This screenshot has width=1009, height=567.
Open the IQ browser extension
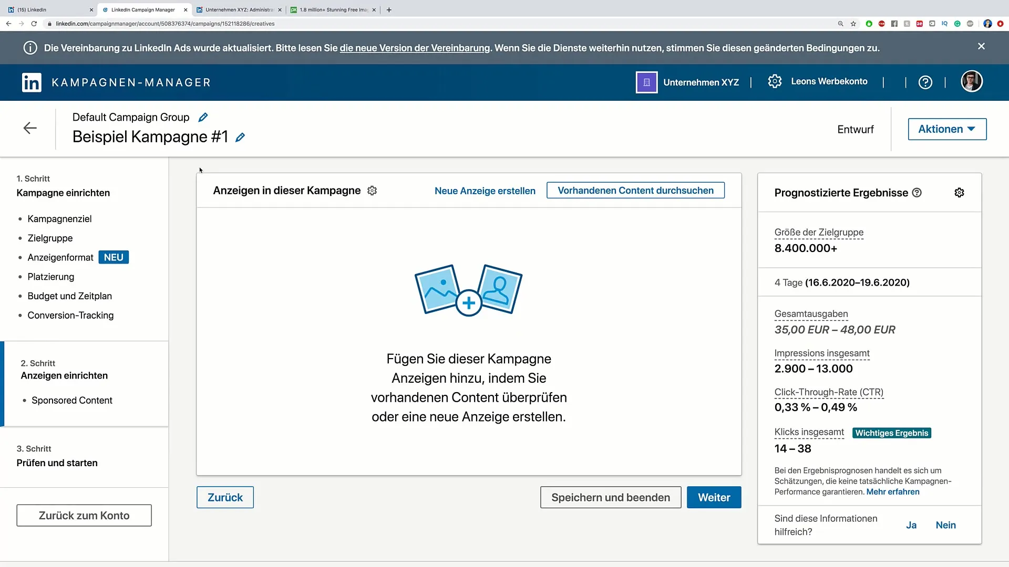click(x=944, y=24)
